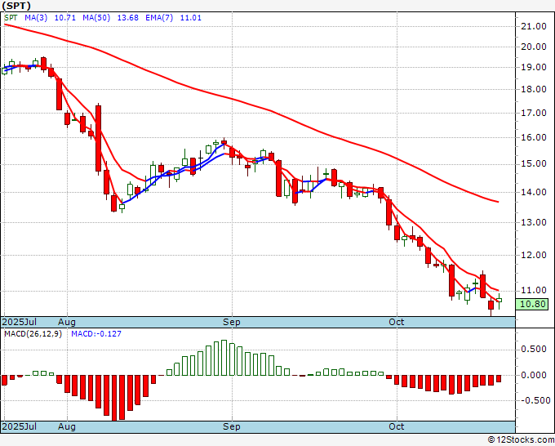Image resolution: width=555 pixels, height=446 pixels.
Task: Click Aug on the price chart date axis
Action: point(67,322)
